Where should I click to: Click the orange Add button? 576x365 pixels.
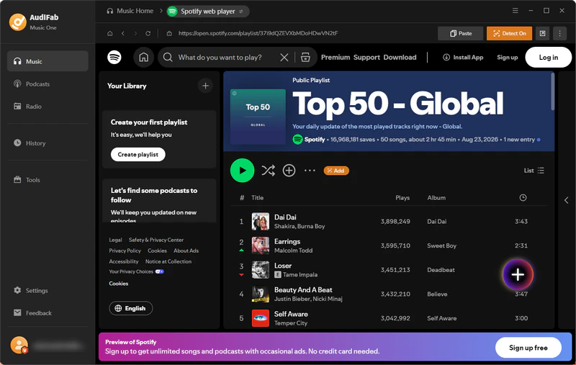click(x=336, y=171)
